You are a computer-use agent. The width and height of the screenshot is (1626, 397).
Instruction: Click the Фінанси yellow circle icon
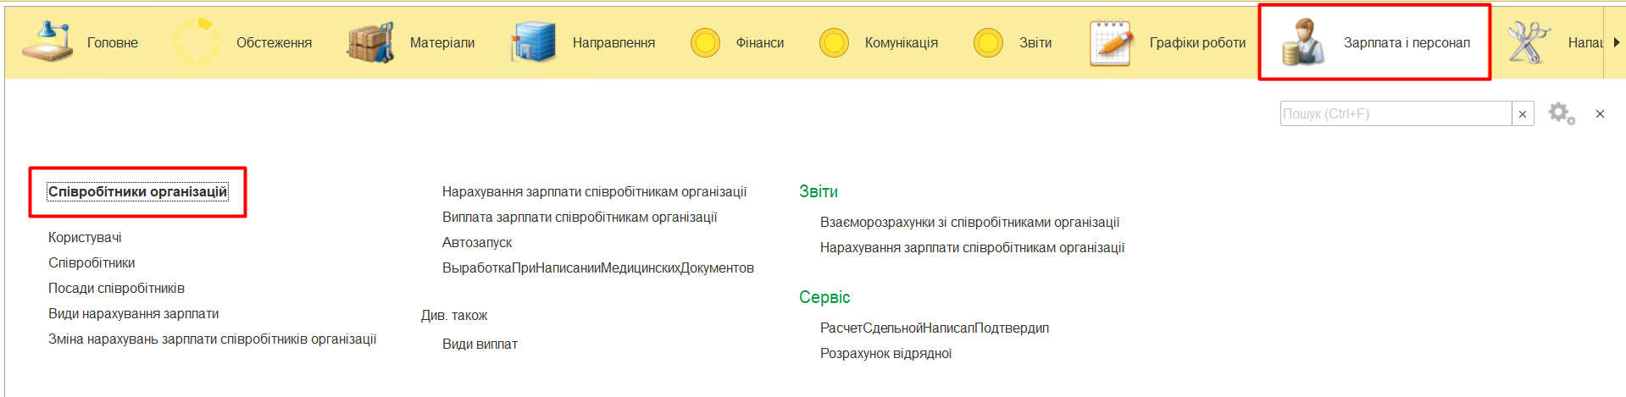(705, 42)
